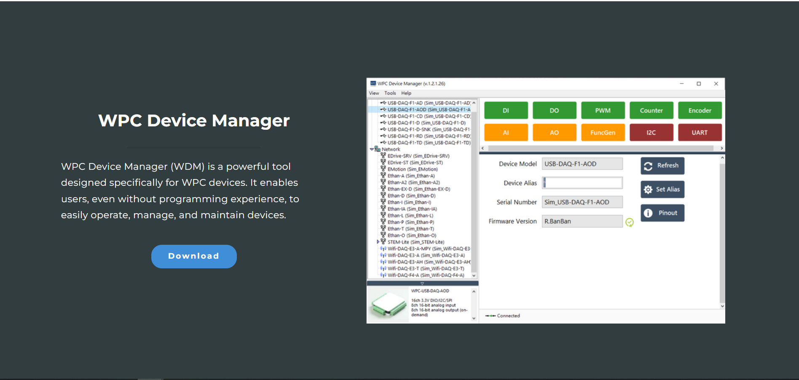Click inside the Device Alias field
This screenshot has height=380, width=799.
[582, 182]
